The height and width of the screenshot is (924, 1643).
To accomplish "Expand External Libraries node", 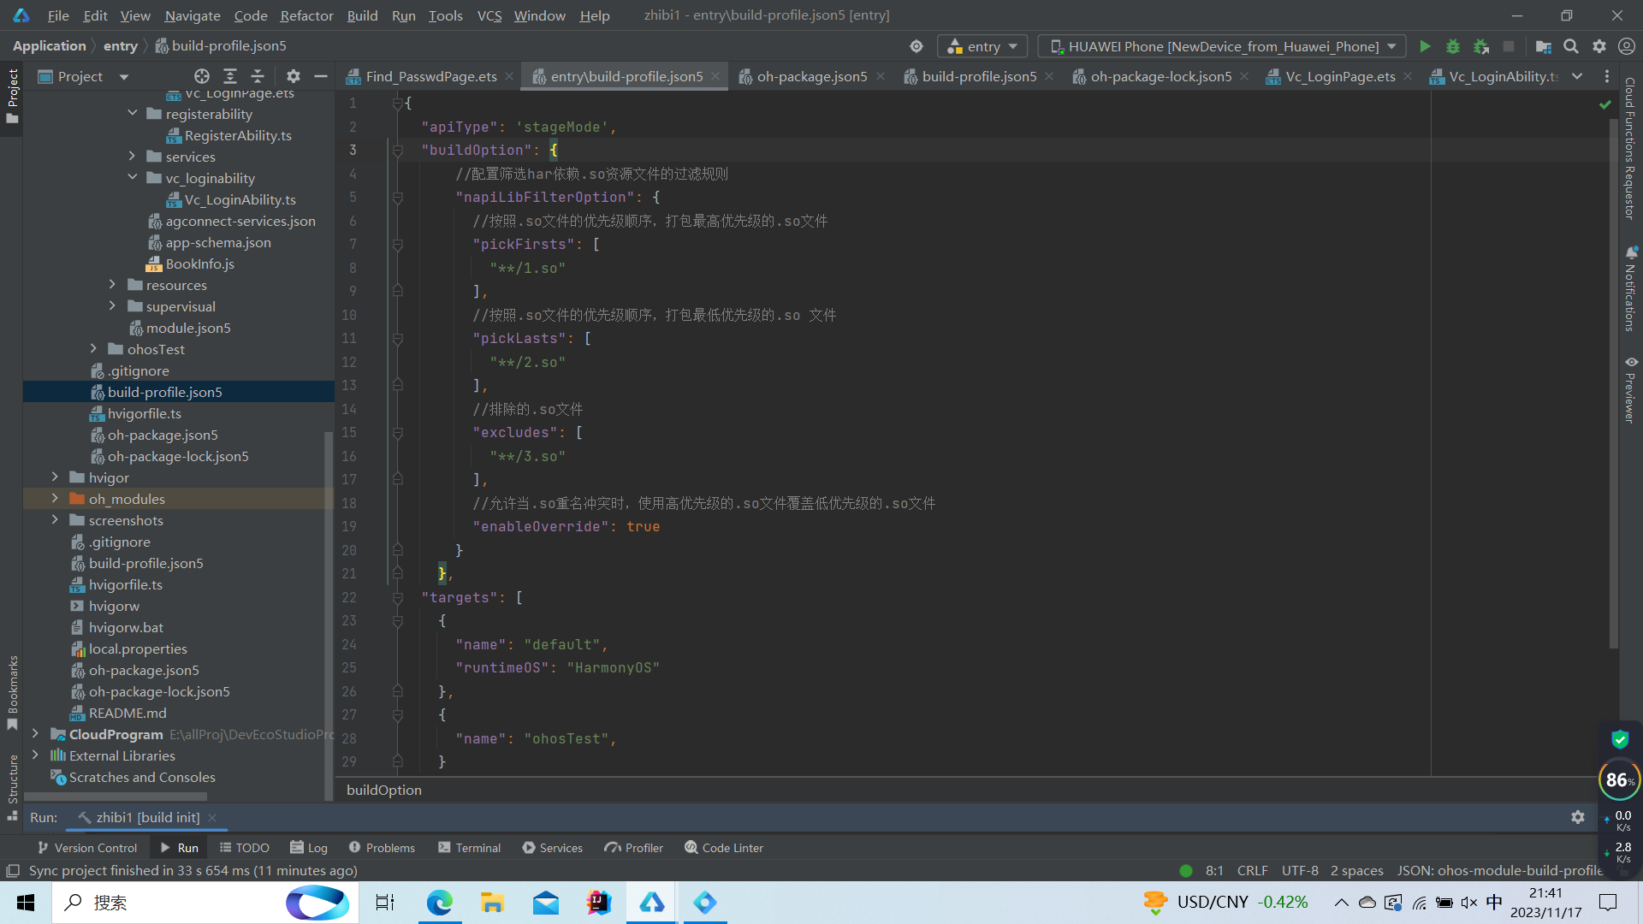I will click(35, 755).
